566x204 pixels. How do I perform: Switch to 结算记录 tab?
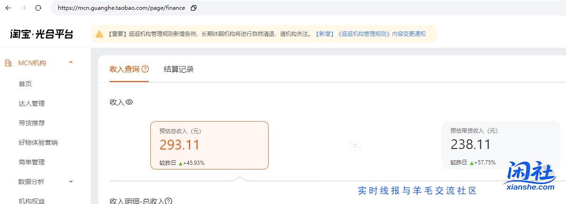point(179,69)
